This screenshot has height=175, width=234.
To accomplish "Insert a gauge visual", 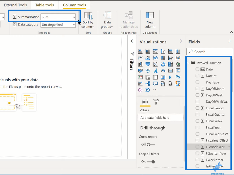I will [x=163, y=71].
